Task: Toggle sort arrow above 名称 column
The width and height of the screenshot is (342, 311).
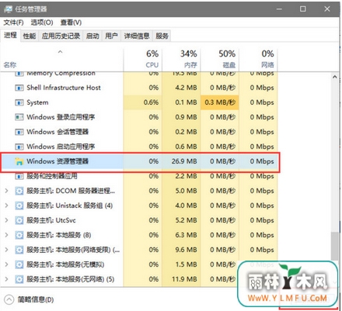Action: tap(60, 52)
